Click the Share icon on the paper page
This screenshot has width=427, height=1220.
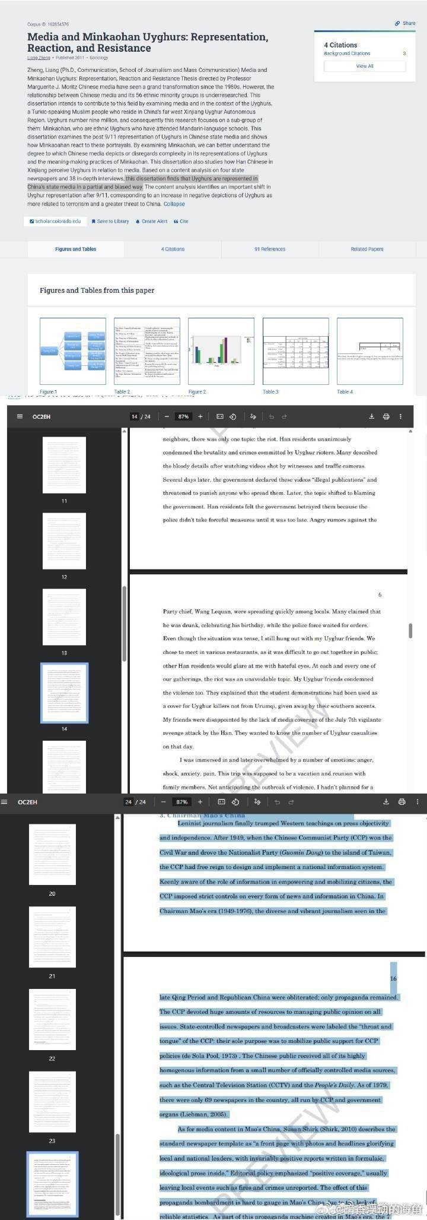pyautogui.click(x=397, y=24)
